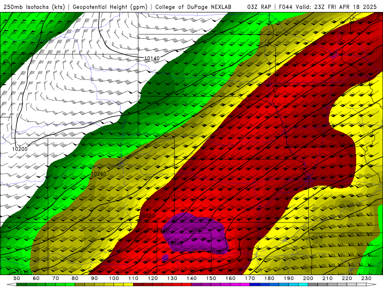Click the 'Geopotential Height (gpm)' header label

(110, 7)
